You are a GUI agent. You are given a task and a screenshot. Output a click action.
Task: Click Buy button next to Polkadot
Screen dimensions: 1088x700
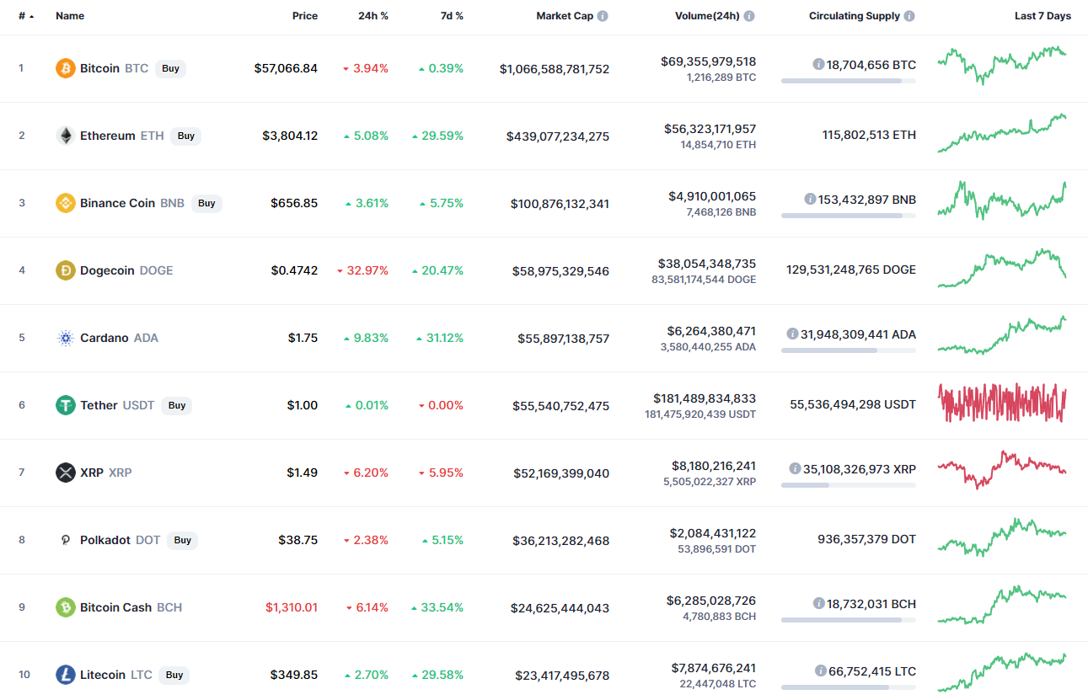point(182,540)
